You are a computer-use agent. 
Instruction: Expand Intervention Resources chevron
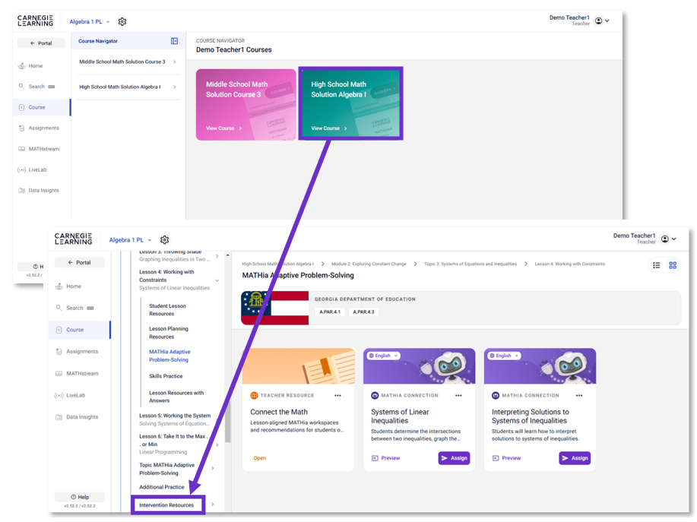[213, 505]
